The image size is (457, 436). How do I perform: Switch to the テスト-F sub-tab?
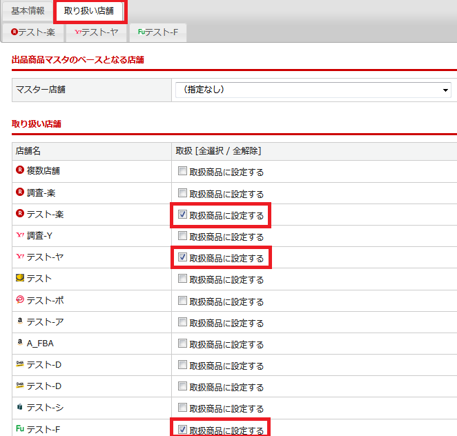coord(157,32)
